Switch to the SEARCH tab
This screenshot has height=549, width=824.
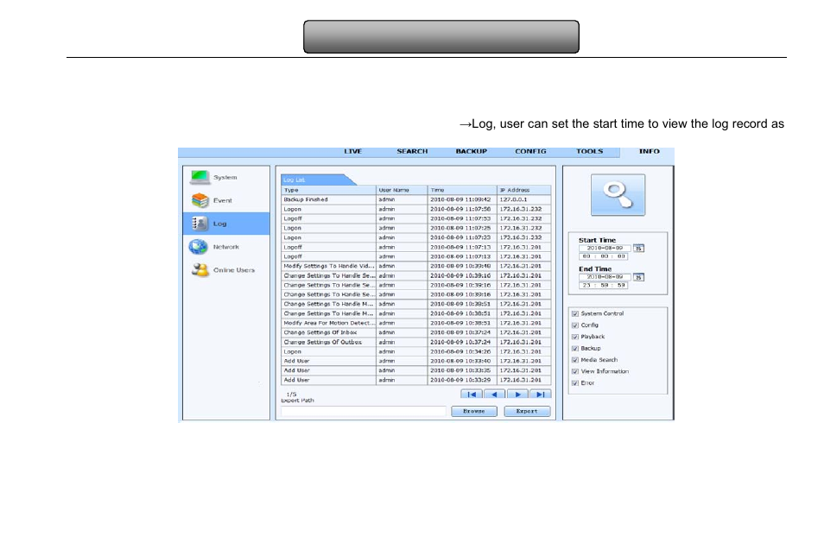coord(412,151)
